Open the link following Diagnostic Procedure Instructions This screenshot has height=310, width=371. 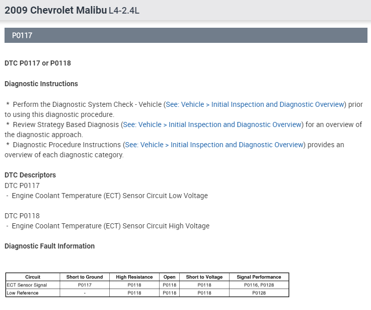[x=214, y=145]
